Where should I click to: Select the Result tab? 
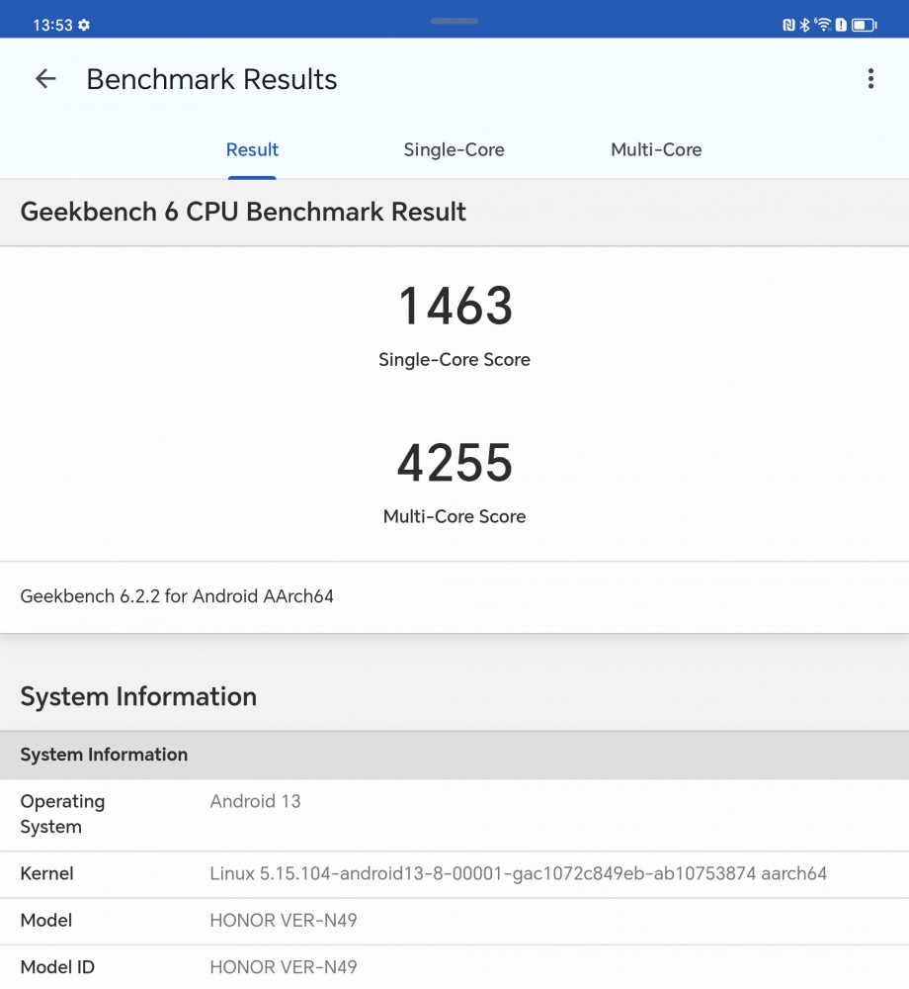[x=252, y=150]
